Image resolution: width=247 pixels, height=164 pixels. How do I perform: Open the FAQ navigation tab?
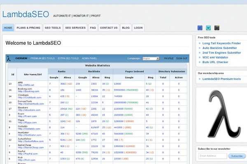(93, 28)
